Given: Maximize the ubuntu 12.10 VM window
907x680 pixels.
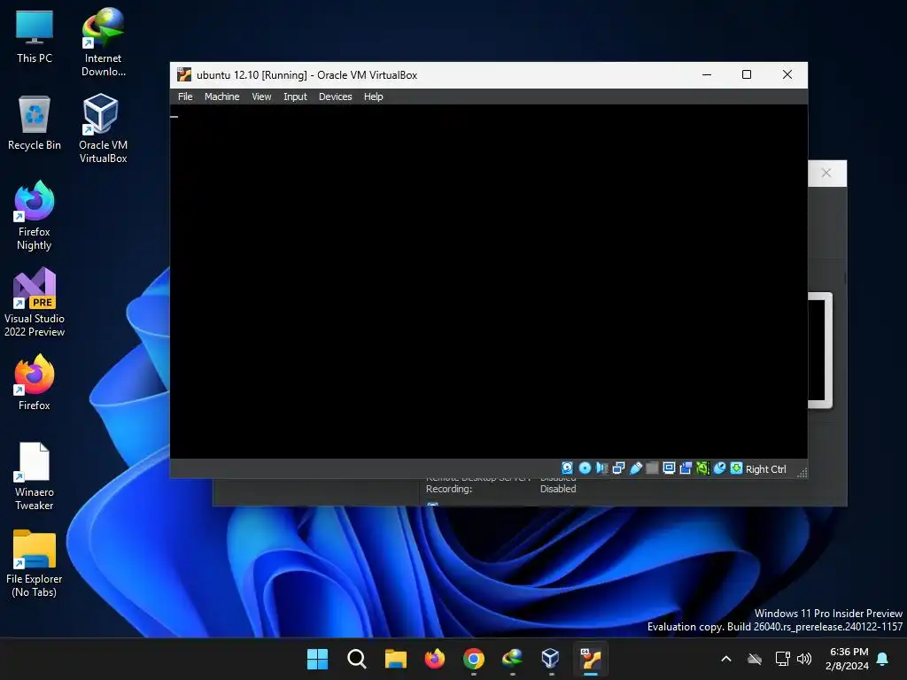Looking at the screenshot, I should [x=747, y=74].
